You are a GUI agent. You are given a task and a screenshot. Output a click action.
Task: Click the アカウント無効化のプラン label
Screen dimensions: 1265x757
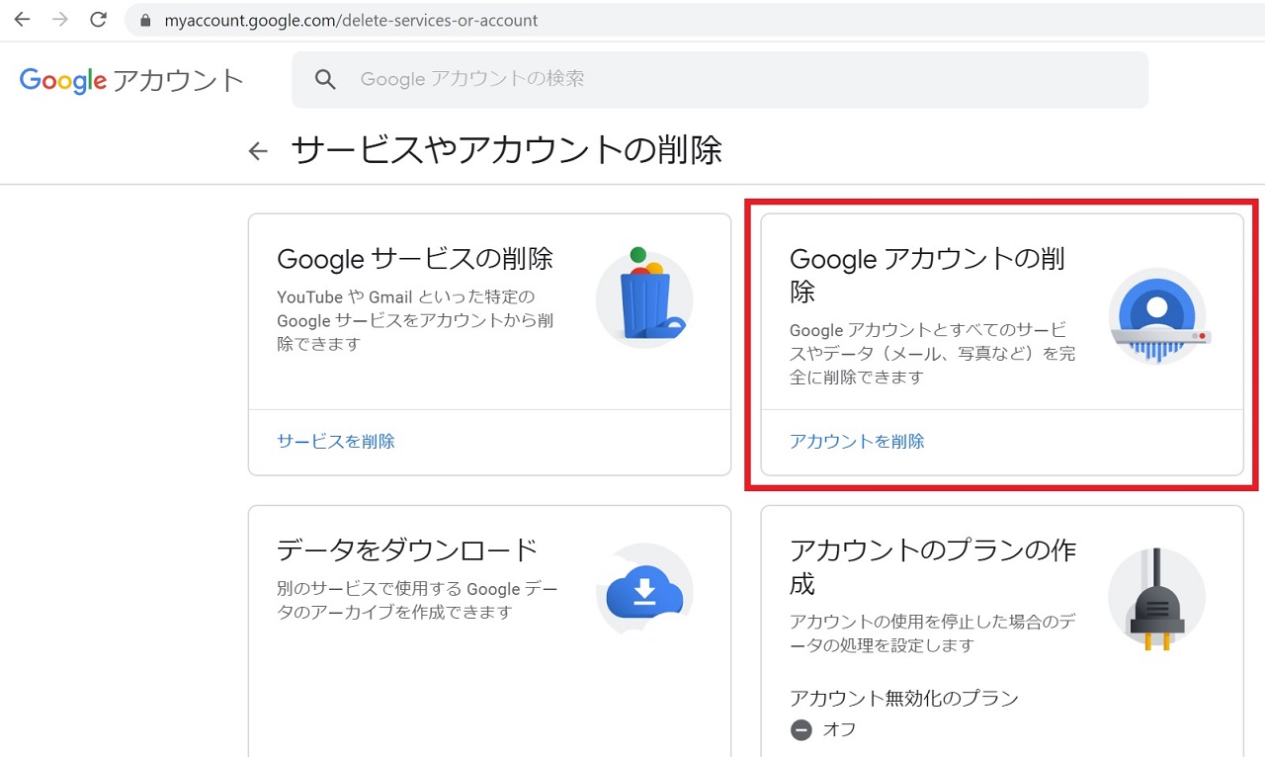point(903,699)
